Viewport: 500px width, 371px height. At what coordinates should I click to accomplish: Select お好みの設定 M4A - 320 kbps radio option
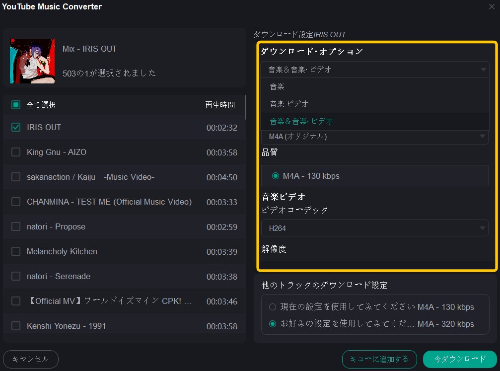(x=272, y=324)
